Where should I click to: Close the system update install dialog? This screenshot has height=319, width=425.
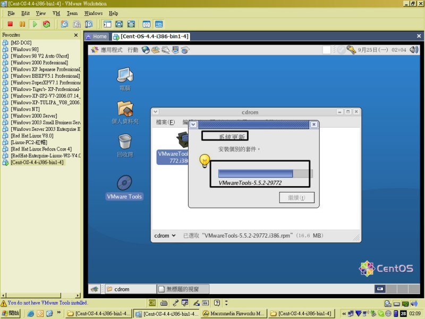314,124
